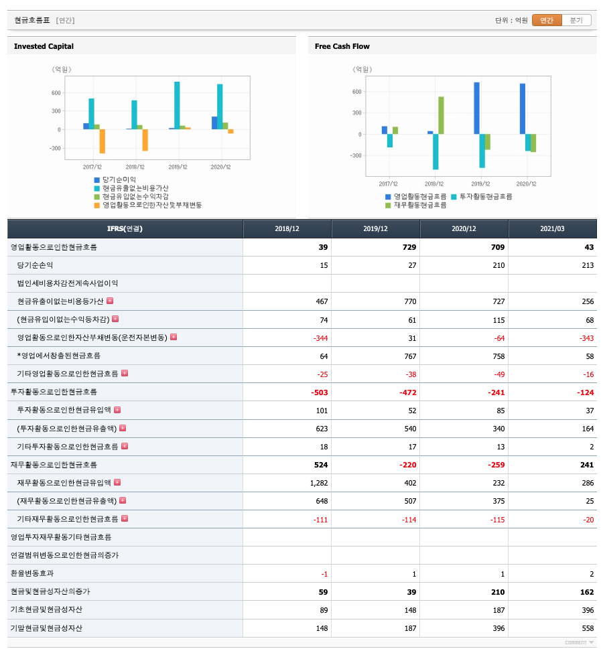This screenshot has width=603, height=655.
Task: Click the 현금흐름표 section title
Action: (32, 20)
